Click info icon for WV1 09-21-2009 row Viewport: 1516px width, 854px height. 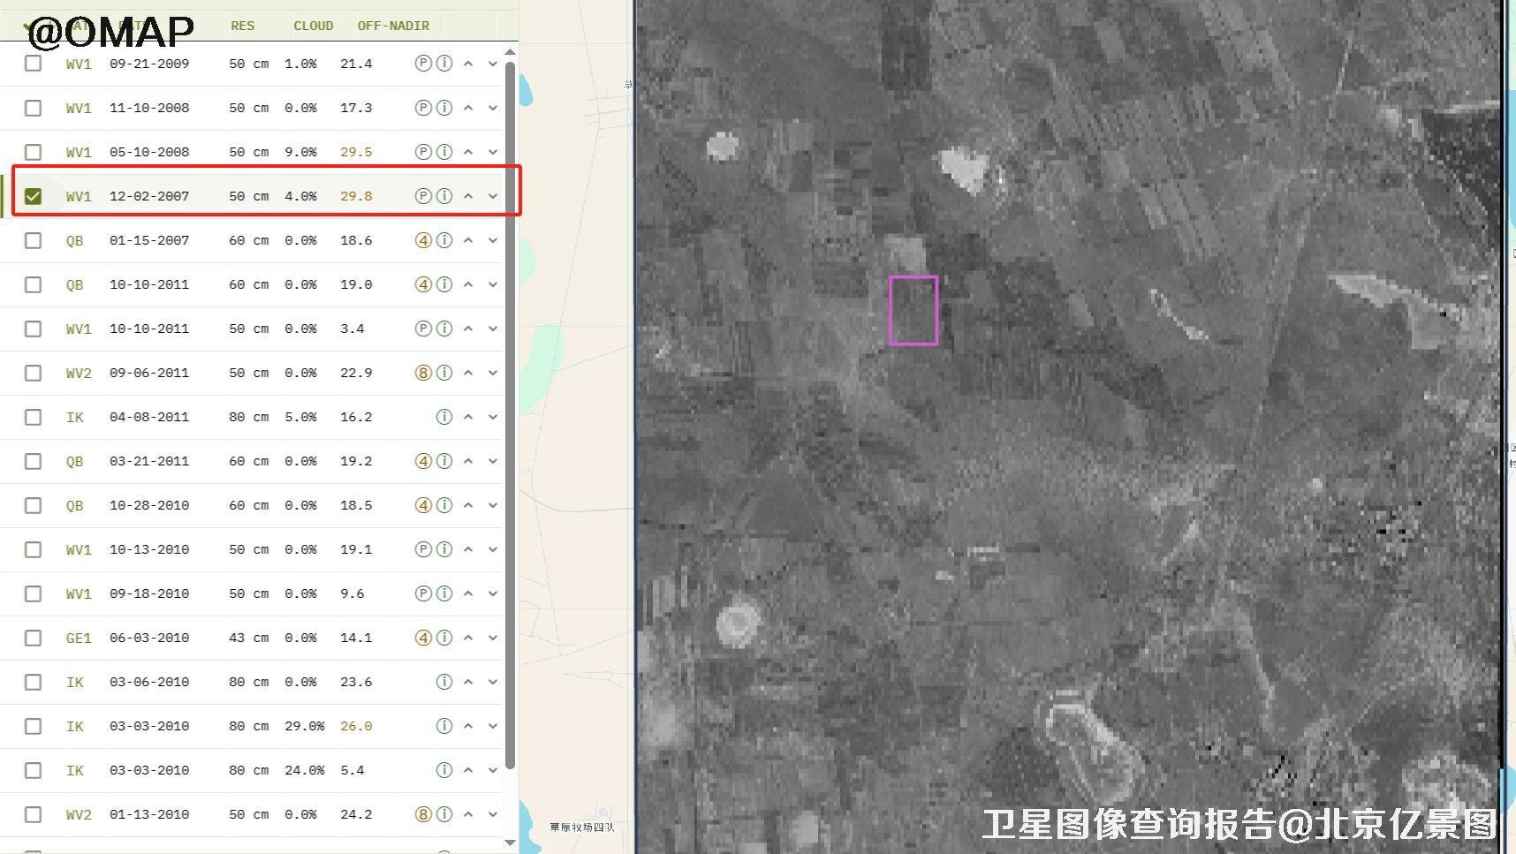click(x=444, y=64)
